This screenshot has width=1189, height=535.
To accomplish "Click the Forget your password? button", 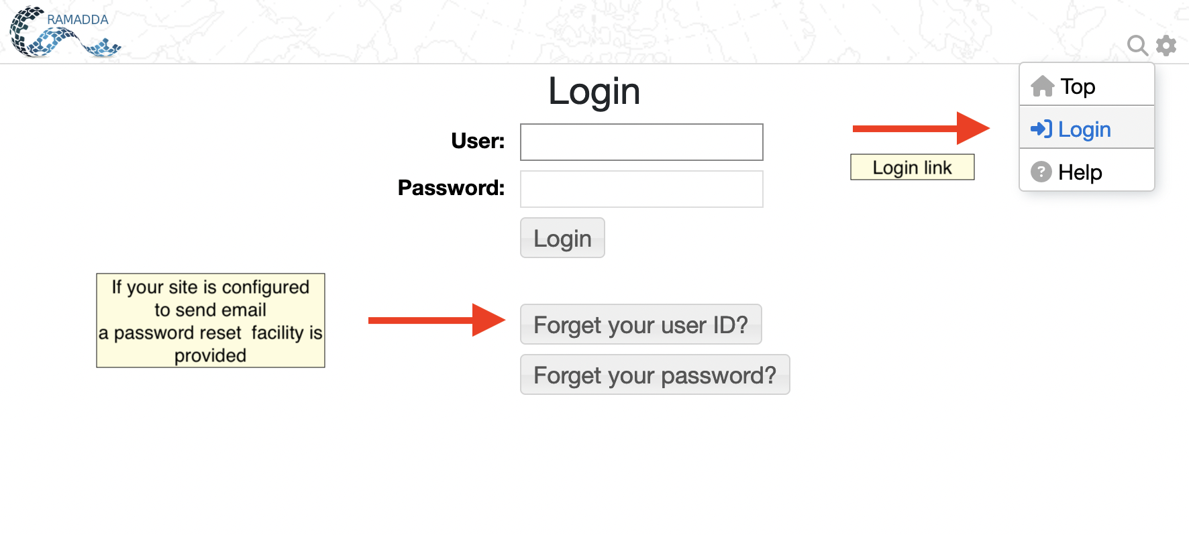I will click(x=655, y=375).
